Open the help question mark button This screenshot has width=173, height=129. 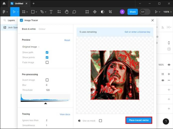(x=166, y=121)
